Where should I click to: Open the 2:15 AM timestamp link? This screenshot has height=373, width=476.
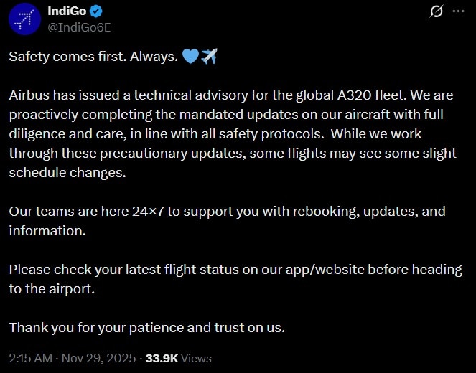click(30, 358)
